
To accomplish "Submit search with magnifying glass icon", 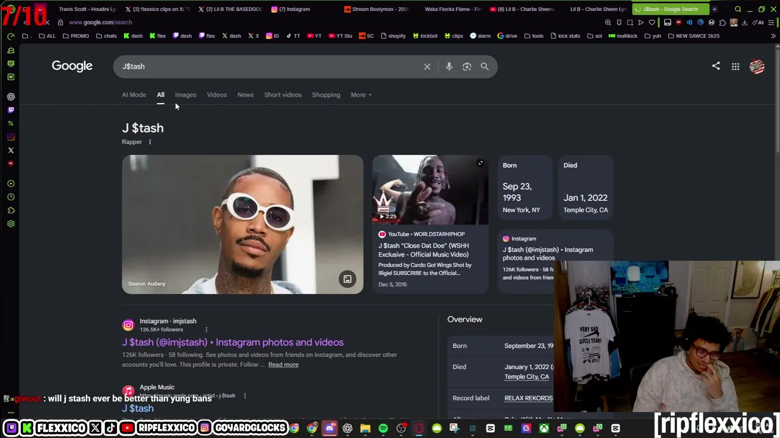I will tap(484, 66).
